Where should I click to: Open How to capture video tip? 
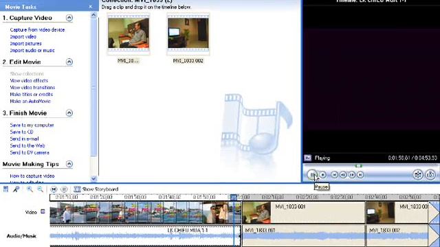tap(32, 176)
